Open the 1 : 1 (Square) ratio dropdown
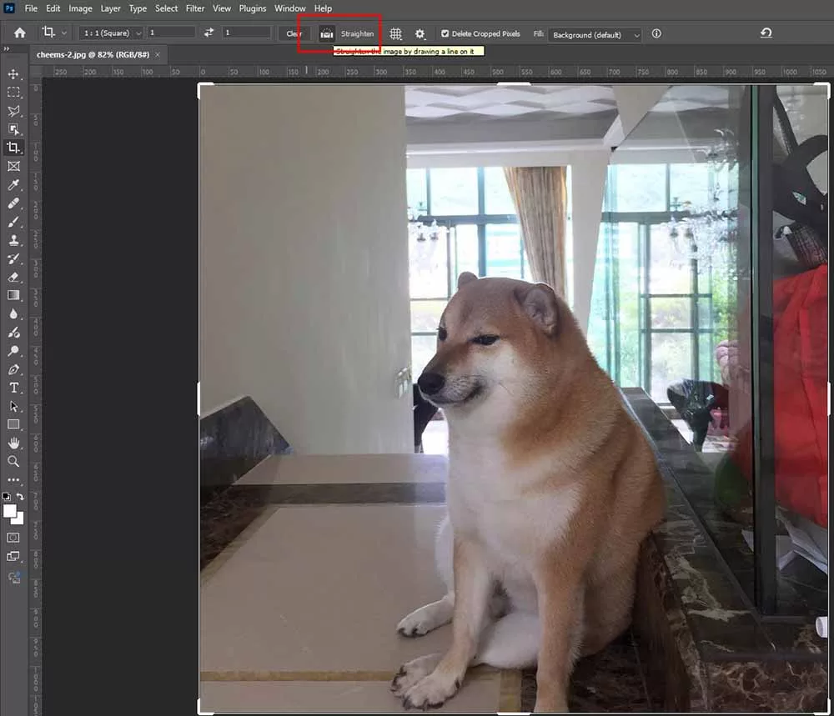Screen dimensions: 834x716 click(x=112, y=33)
